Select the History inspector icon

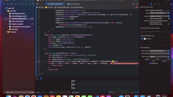click(x=155, y=4)
